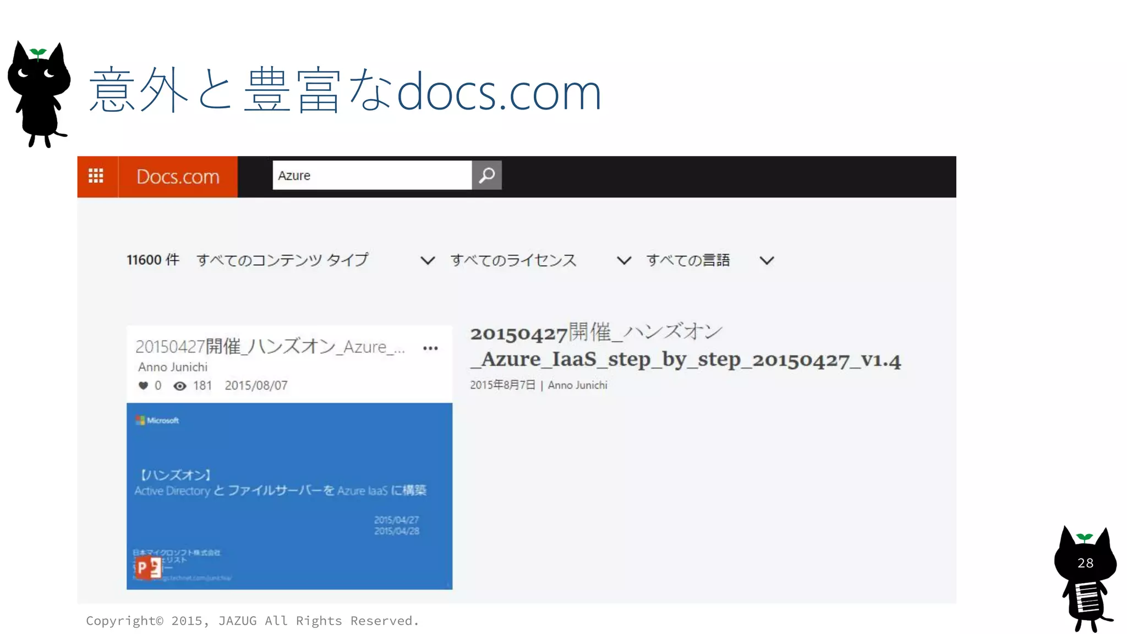Like the document via heart icon
The image size is (1127, 634).
(143, 385)
